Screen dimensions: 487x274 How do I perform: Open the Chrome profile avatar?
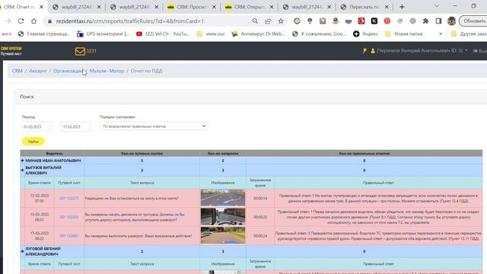(451, 21)
